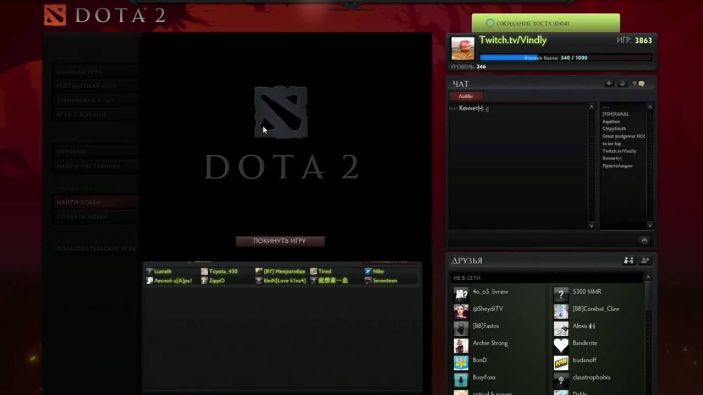703x395 pixels.
Task: Open friend [BB]Combat_Claw avatar
Action: 561,312
